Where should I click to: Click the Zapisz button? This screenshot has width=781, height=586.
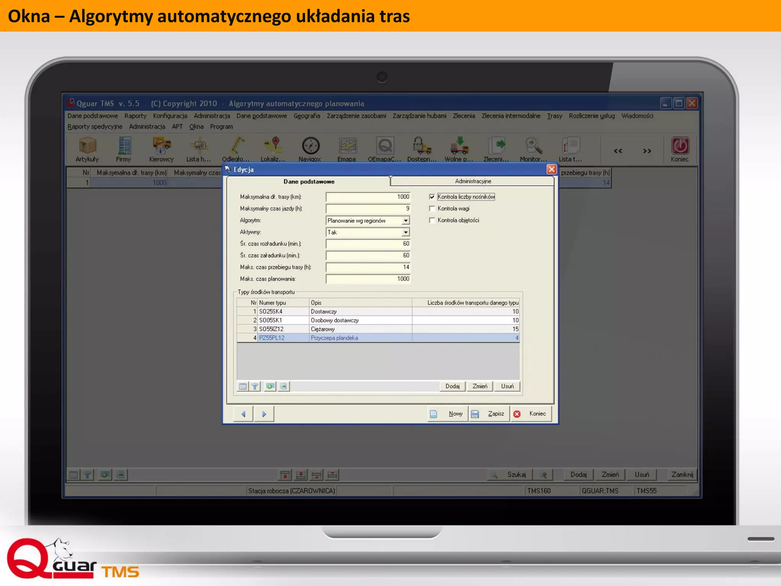489,414
